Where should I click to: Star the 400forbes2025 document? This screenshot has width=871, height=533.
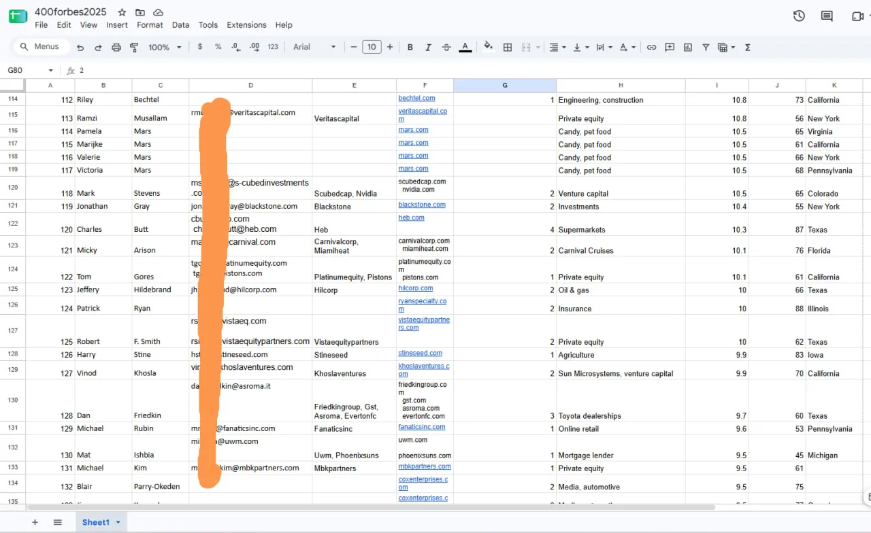pyautogui.click(x=122, y=12)
